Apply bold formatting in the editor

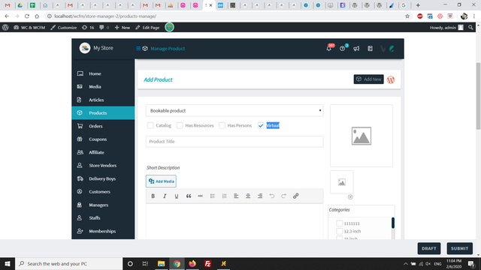coord(153,196)
